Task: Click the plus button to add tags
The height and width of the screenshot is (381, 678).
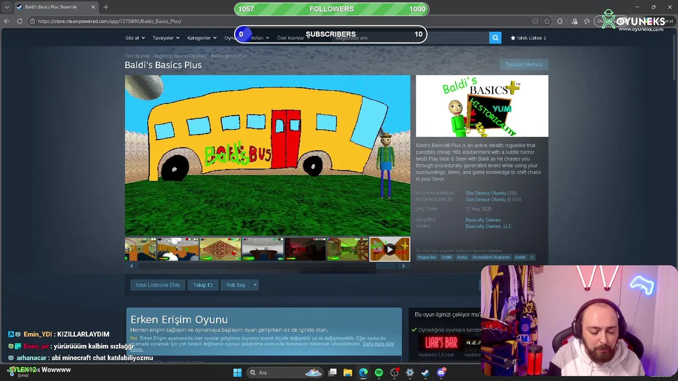Action: point(532,257)
